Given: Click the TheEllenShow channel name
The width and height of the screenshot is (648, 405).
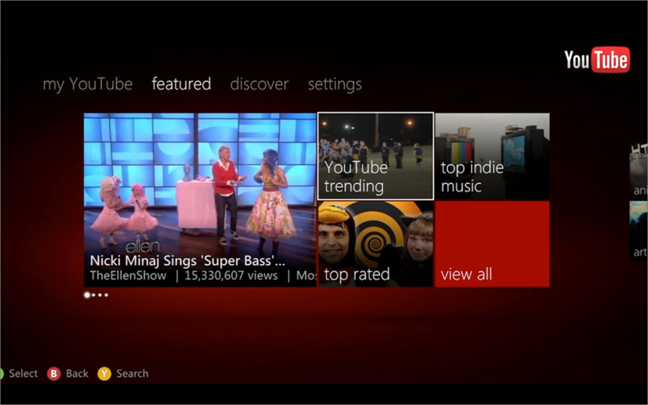Looking at the screenshot, I should [128, 276].
